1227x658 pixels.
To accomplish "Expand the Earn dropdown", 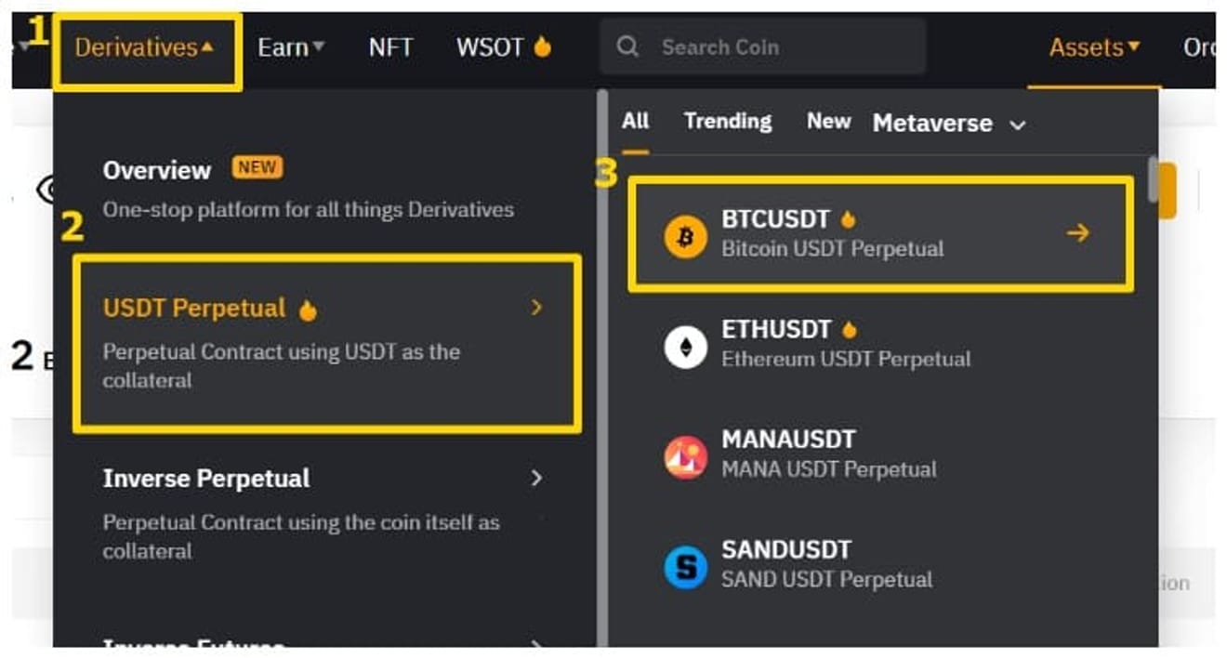I will [x=291, y=47].
